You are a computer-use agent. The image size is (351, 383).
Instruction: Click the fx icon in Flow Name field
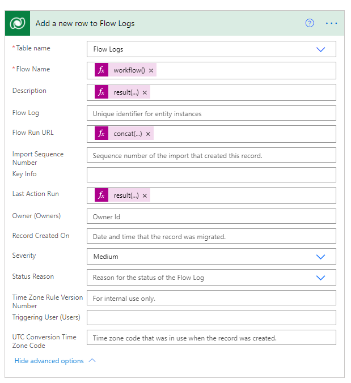pos(102,70)
